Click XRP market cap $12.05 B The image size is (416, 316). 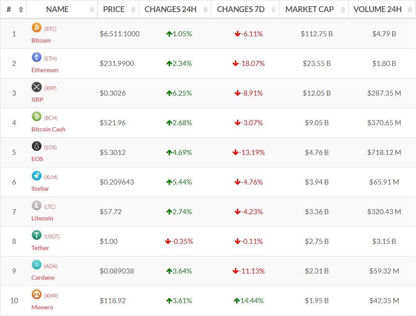point(317,93)
